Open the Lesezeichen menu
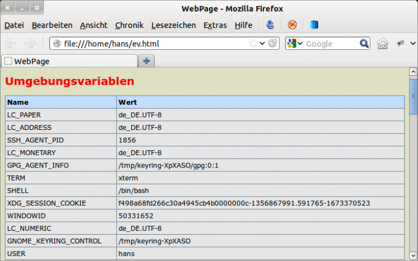This screenshot has width=418, height=261. coord(174,25)
